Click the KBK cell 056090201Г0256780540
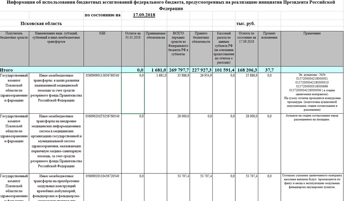This screenshot has height=201, width=344. 102,144
